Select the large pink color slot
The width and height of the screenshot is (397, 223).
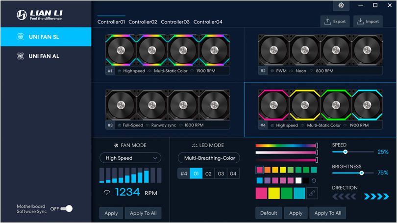(261, 194)
